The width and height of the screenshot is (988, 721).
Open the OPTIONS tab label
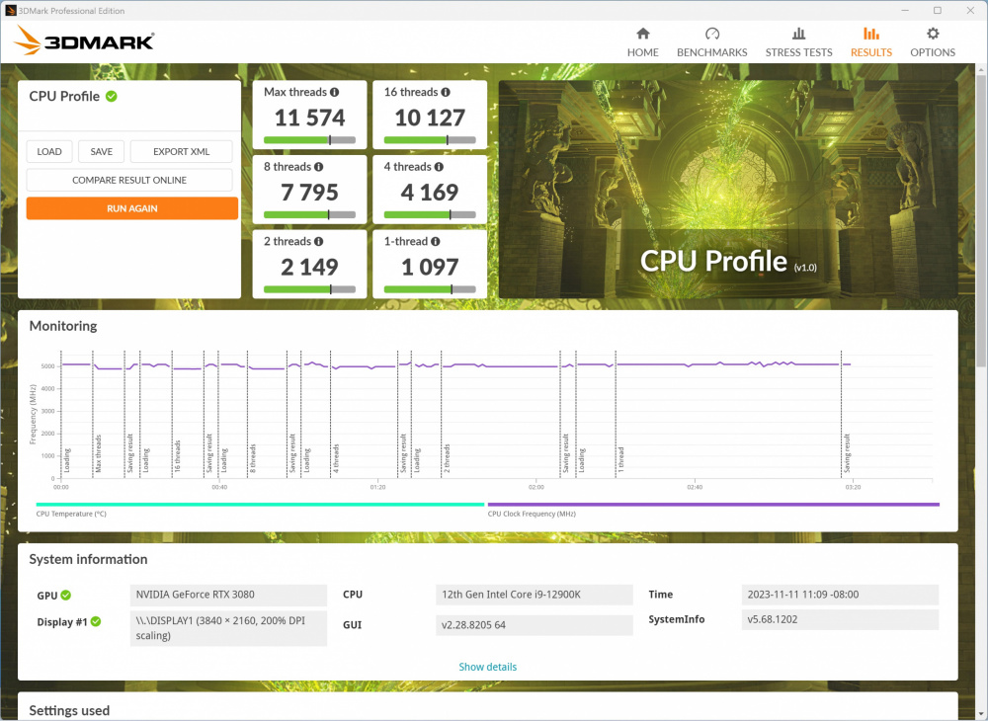coord(933,52)
